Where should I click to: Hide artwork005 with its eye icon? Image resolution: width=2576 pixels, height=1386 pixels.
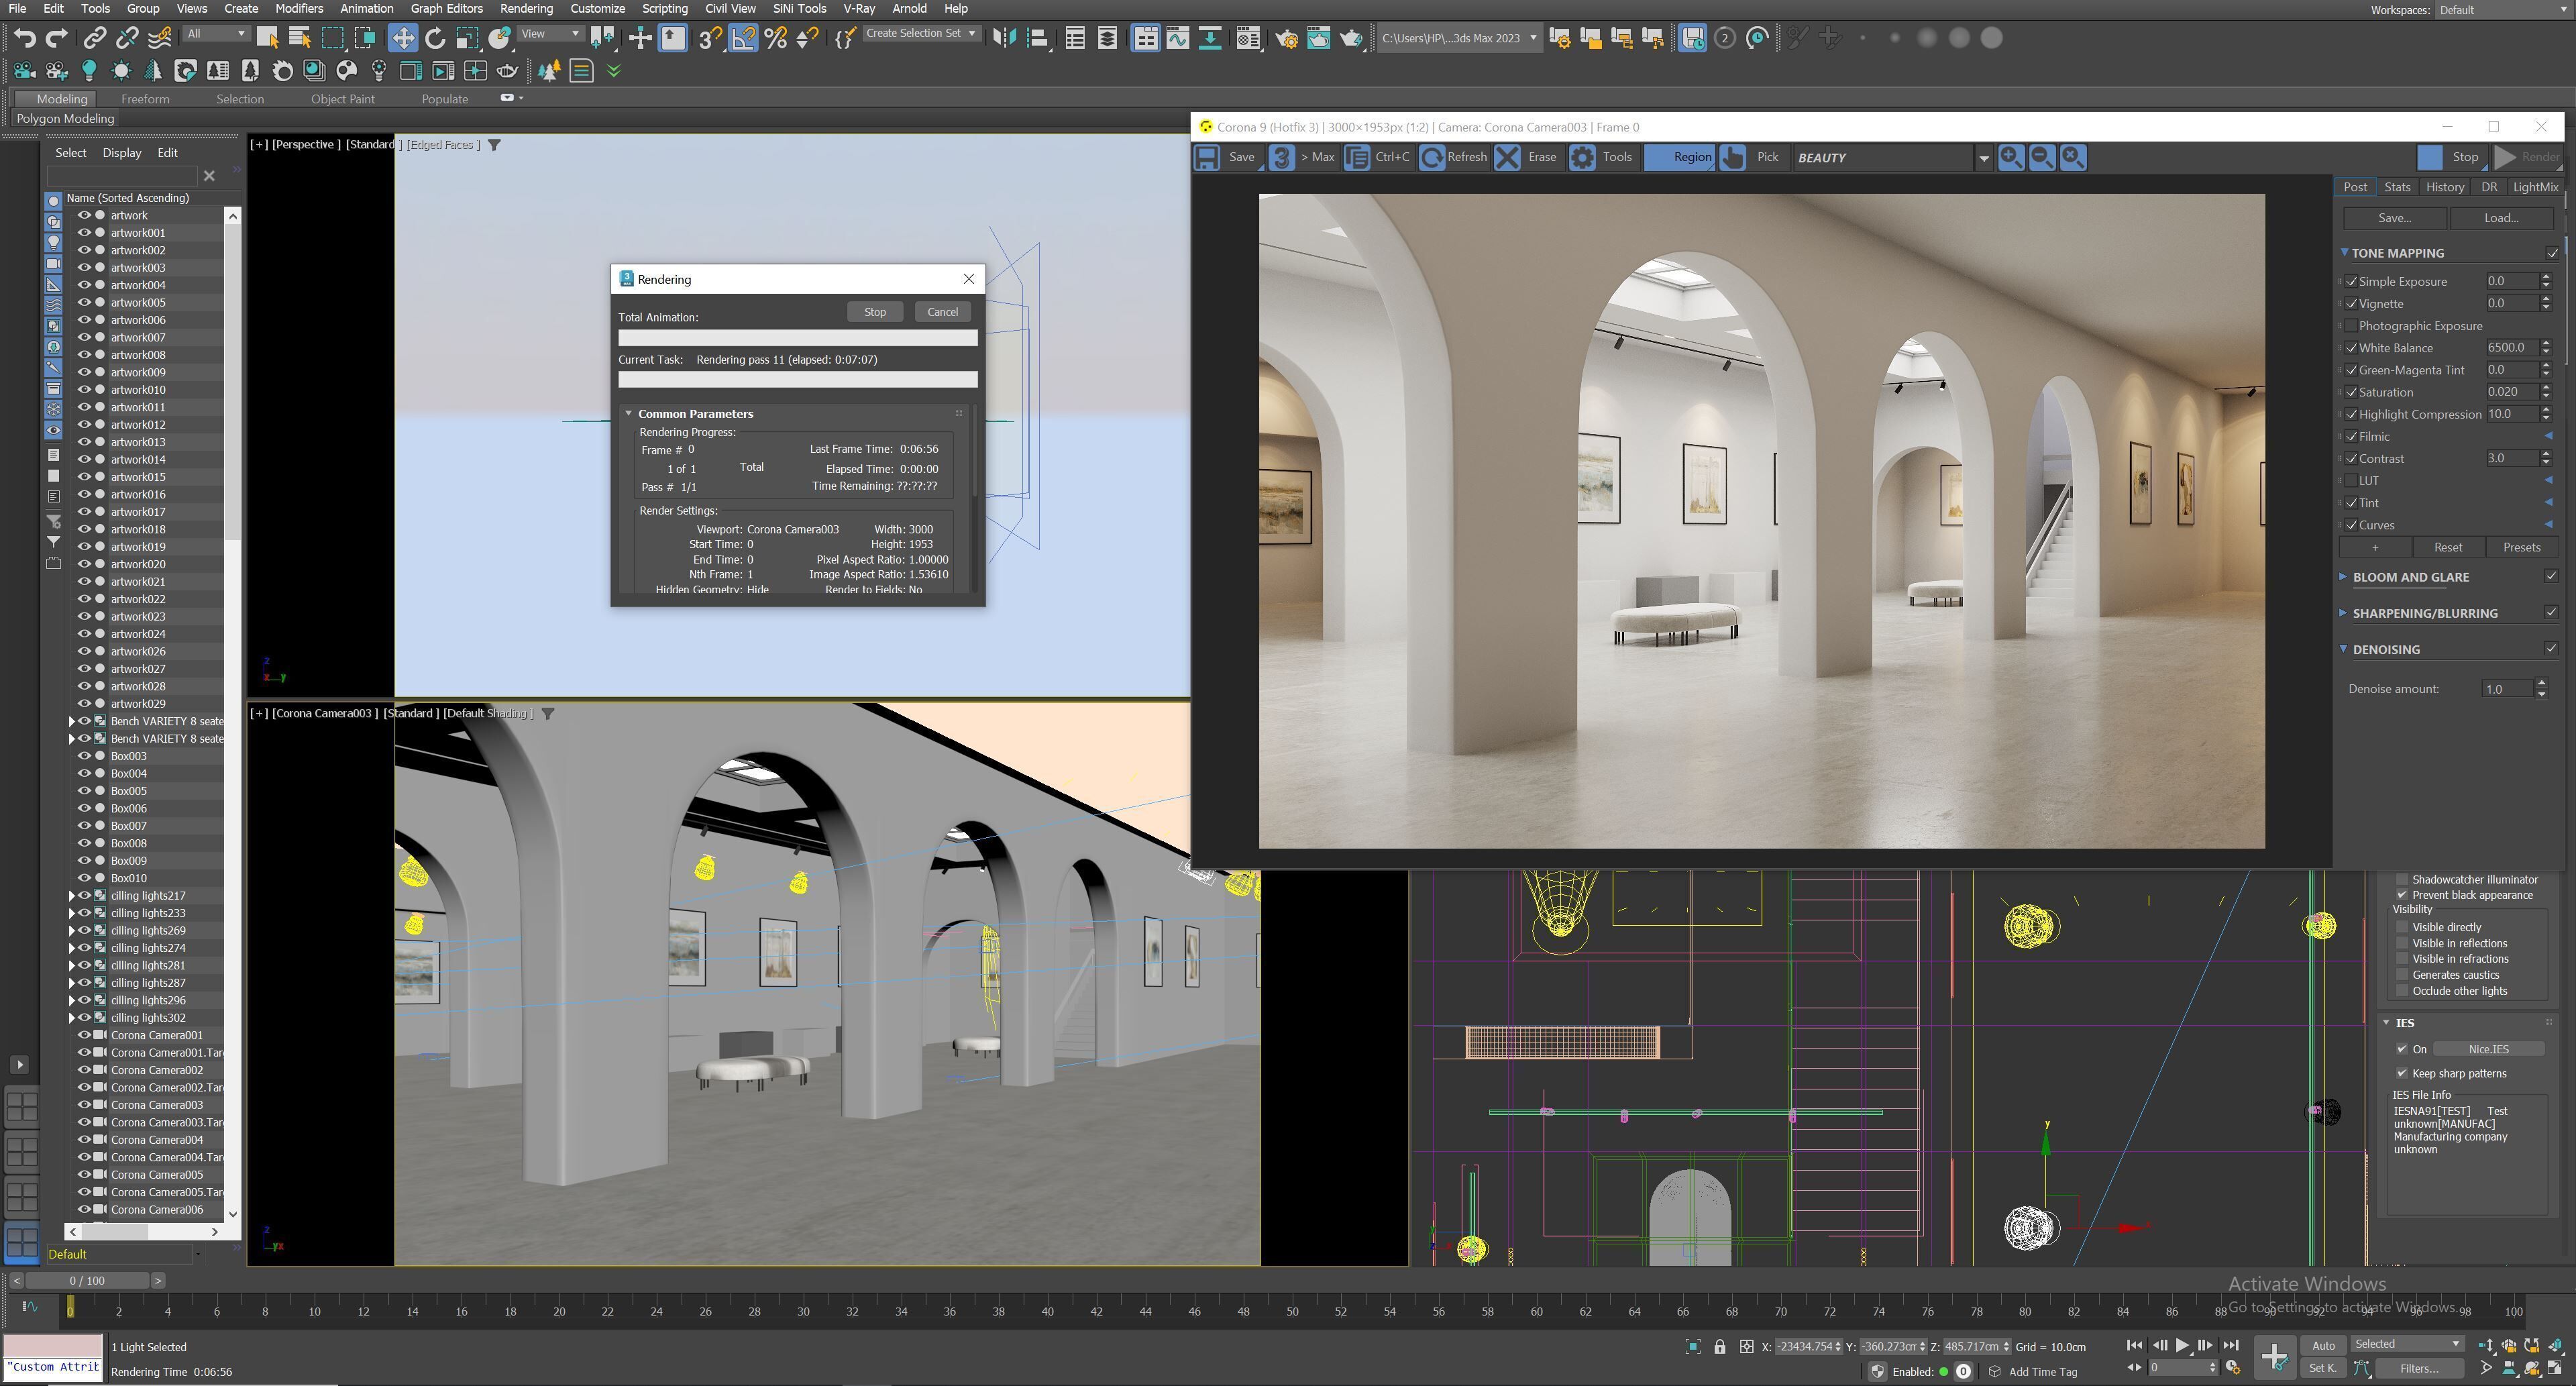[85, 302]
